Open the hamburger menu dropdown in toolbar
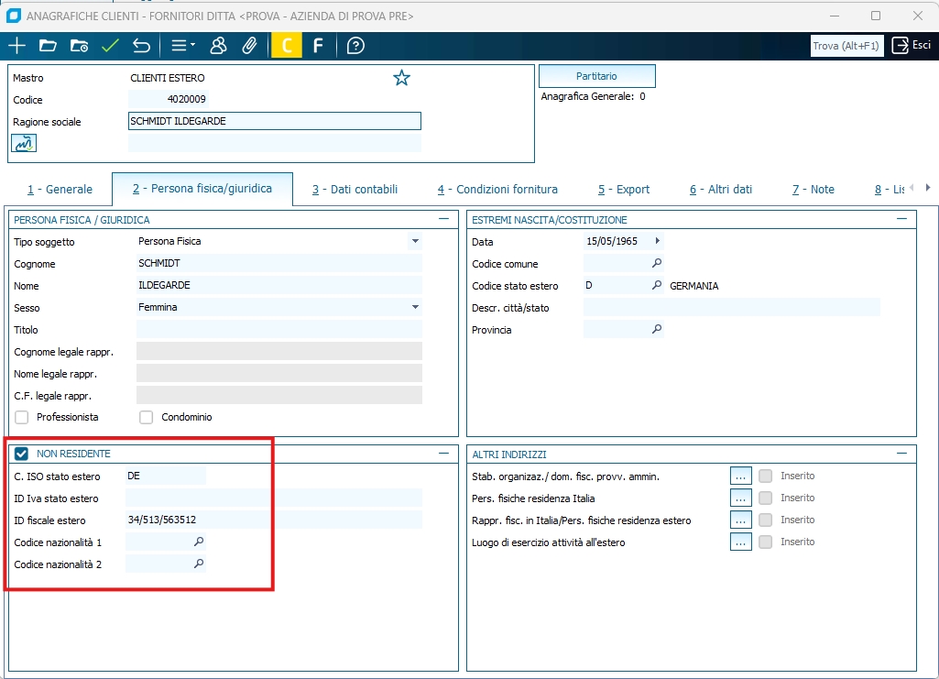Viewport: 939px width, 679px height. (183, 46)
